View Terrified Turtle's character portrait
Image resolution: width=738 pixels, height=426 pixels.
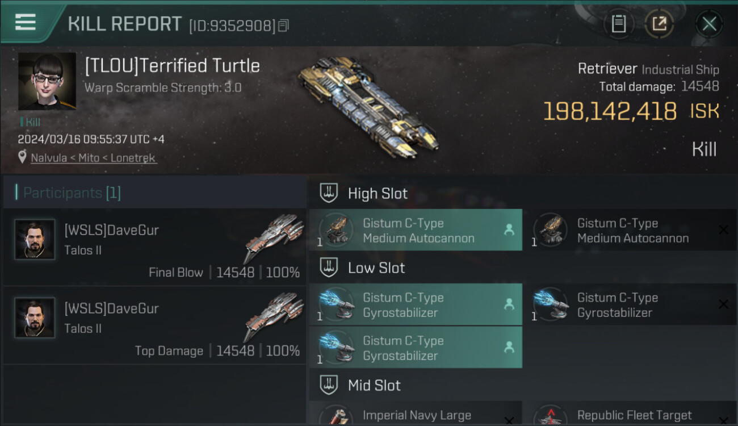point(47,81)
